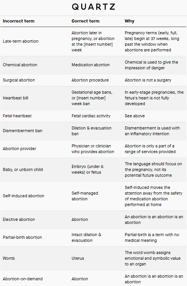
Task: Click the Partial-birth abortion row label
Action: point(22,237)
